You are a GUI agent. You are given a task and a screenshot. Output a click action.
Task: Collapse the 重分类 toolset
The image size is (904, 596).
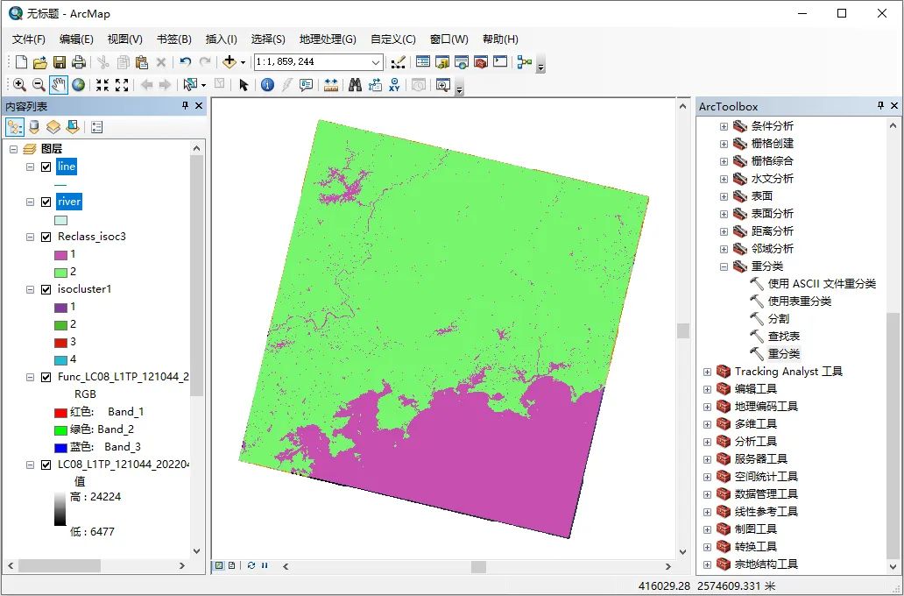(x=724, y=266)
